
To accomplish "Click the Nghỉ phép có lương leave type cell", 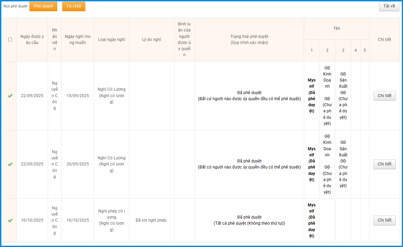I will [x=111, y=220].
